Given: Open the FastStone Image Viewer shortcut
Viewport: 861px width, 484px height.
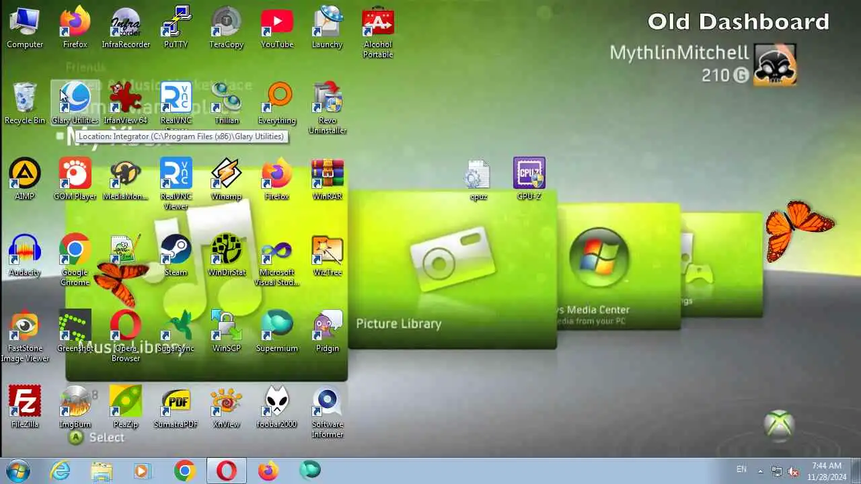Looking at the screenshot, I should coord(25,337).
